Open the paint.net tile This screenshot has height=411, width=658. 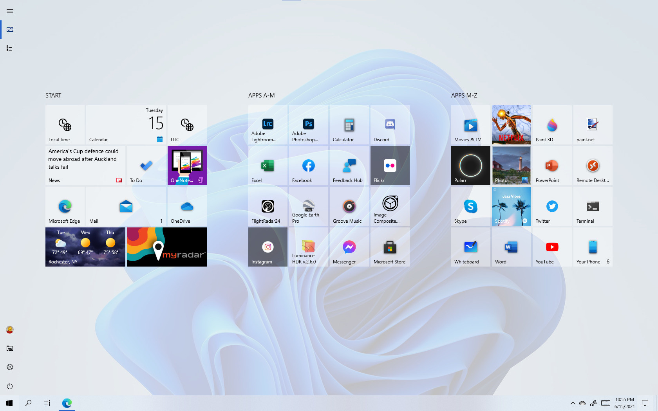click(593, 125)
